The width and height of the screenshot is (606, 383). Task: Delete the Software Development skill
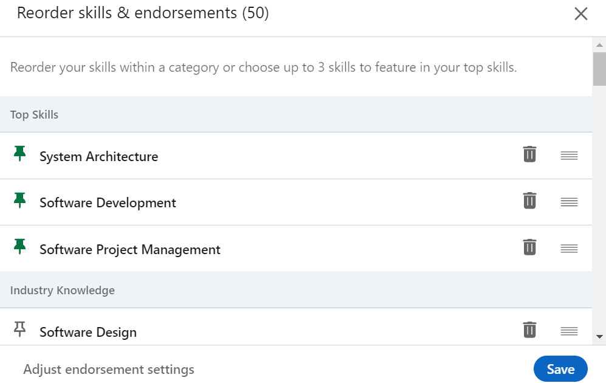(529, 201)
